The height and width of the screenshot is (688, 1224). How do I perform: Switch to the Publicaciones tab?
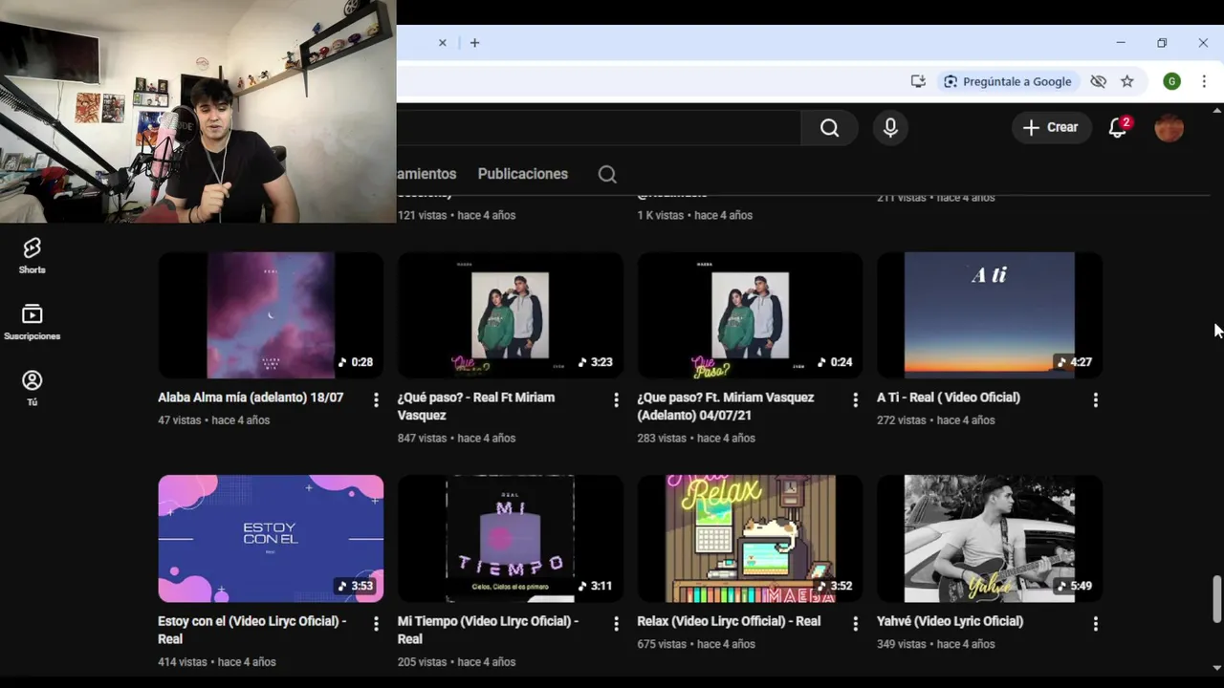(x=523, y=174)
